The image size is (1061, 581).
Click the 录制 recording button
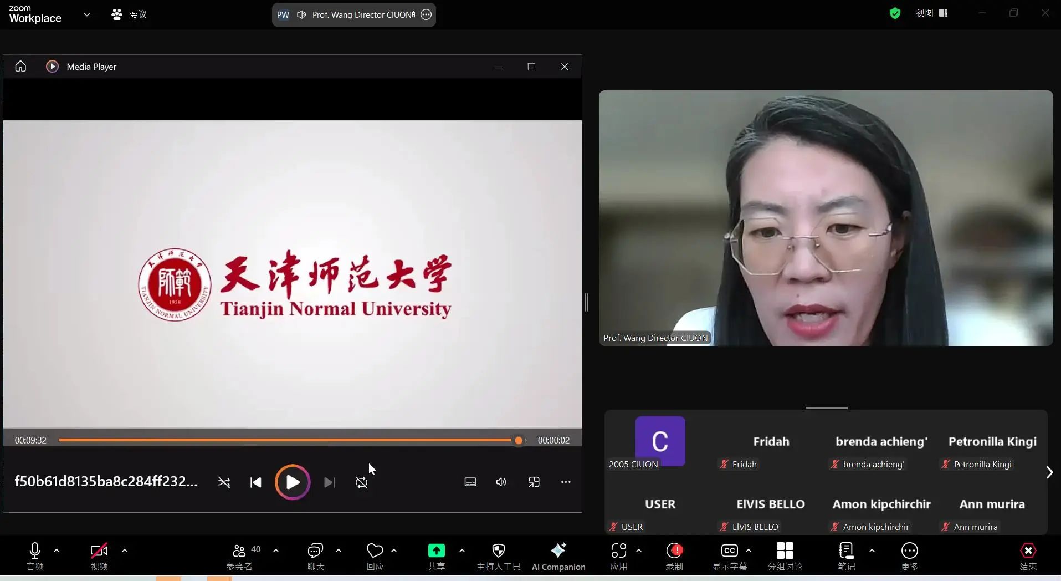[x=674, y=557]
